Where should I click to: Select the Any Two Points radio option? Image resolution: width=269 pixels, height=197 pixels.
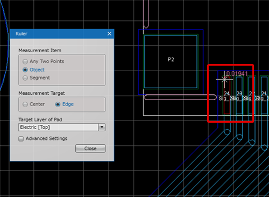click(x=43, y=61)
